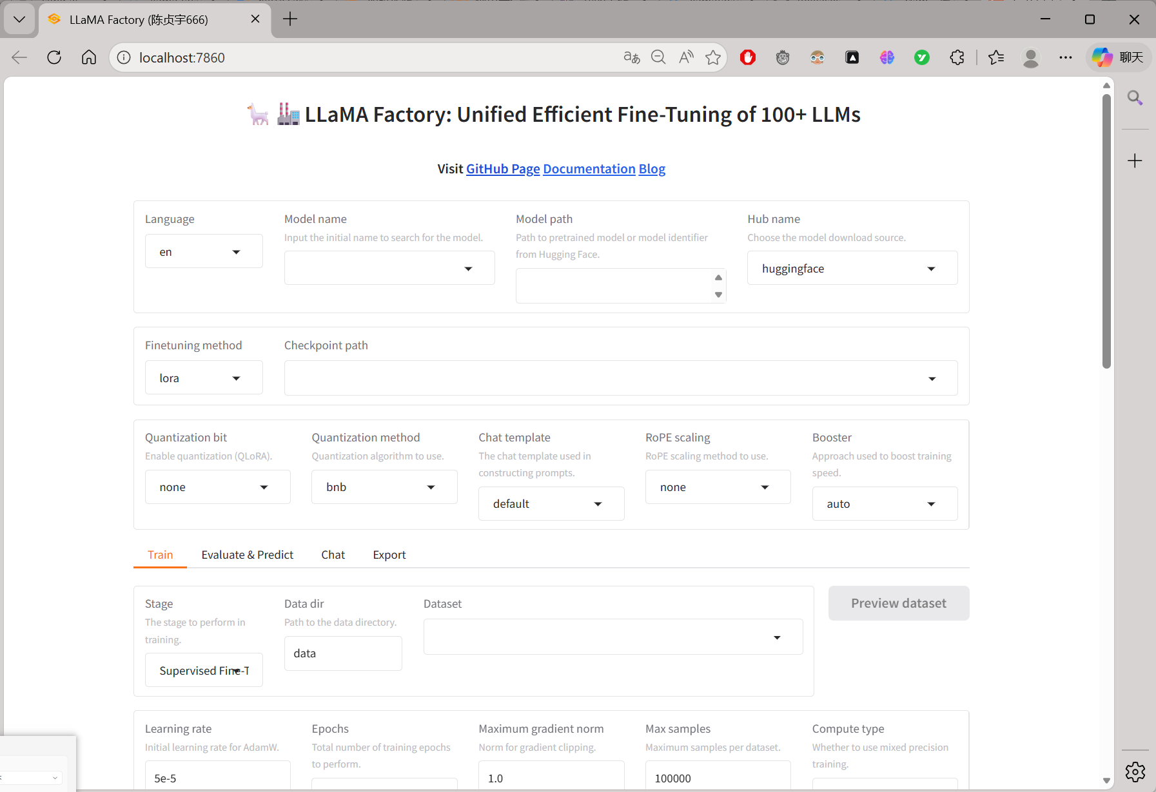Click the Preview dataset button

[899, 603]
